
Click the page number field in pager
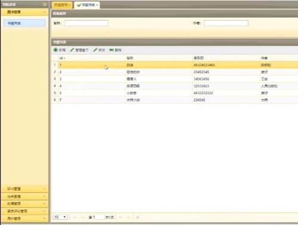tap(98, 217)
